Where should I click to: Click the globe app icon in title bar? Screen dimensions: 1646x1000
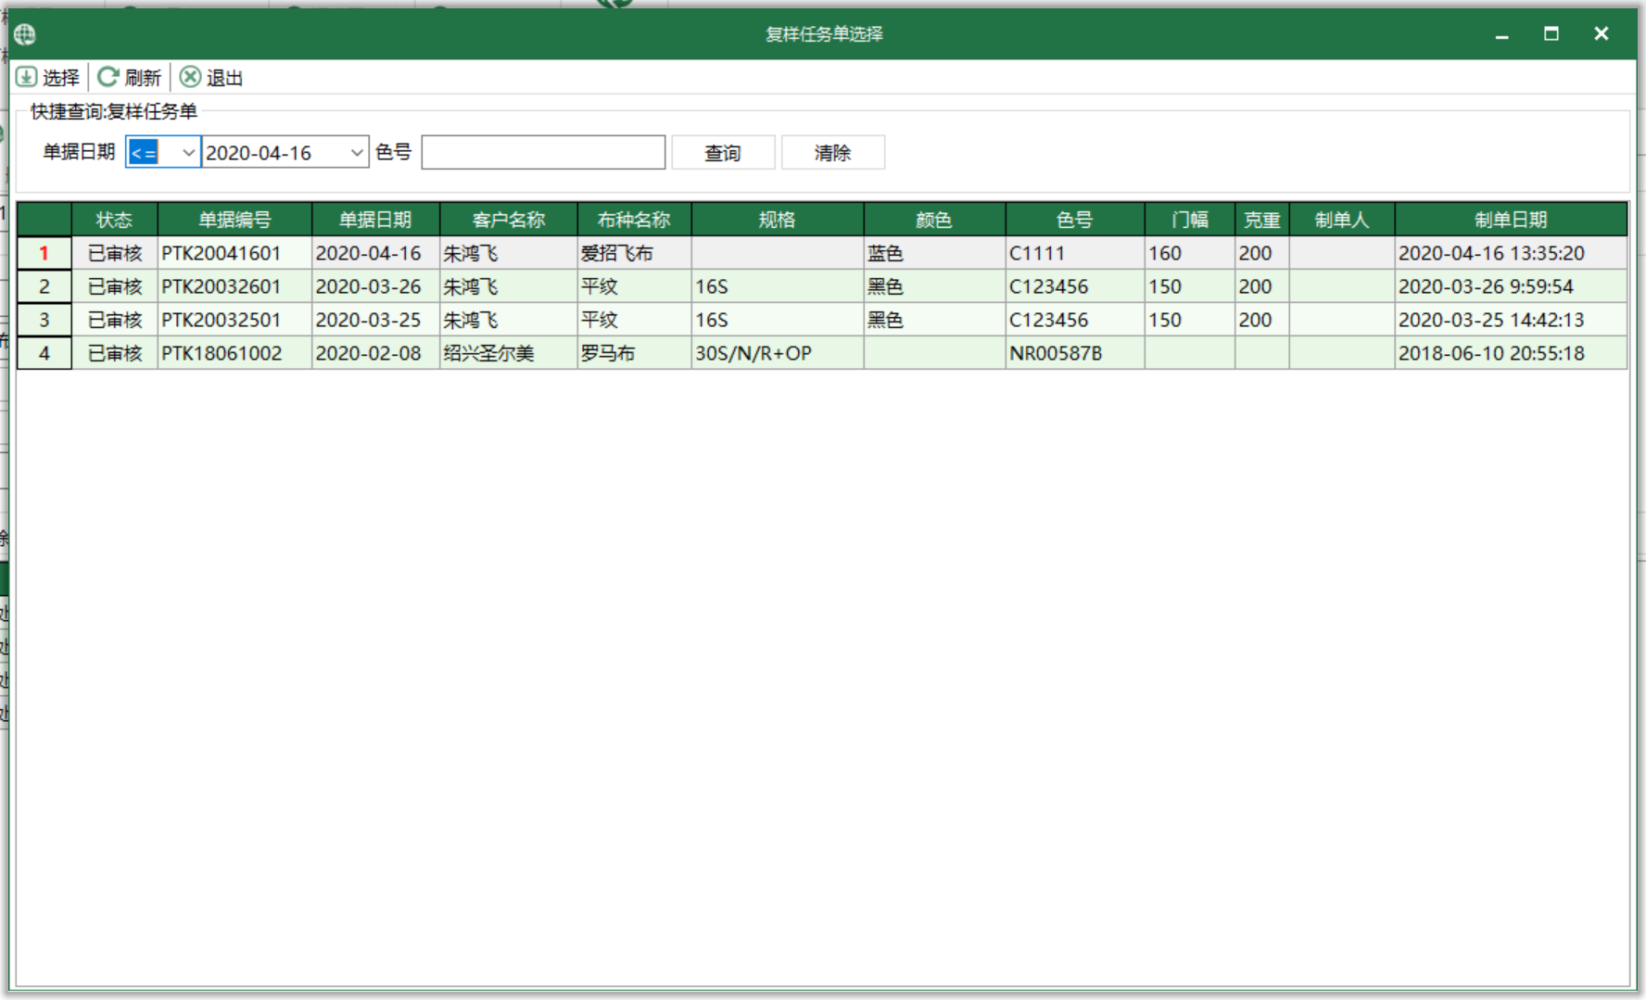25,34
